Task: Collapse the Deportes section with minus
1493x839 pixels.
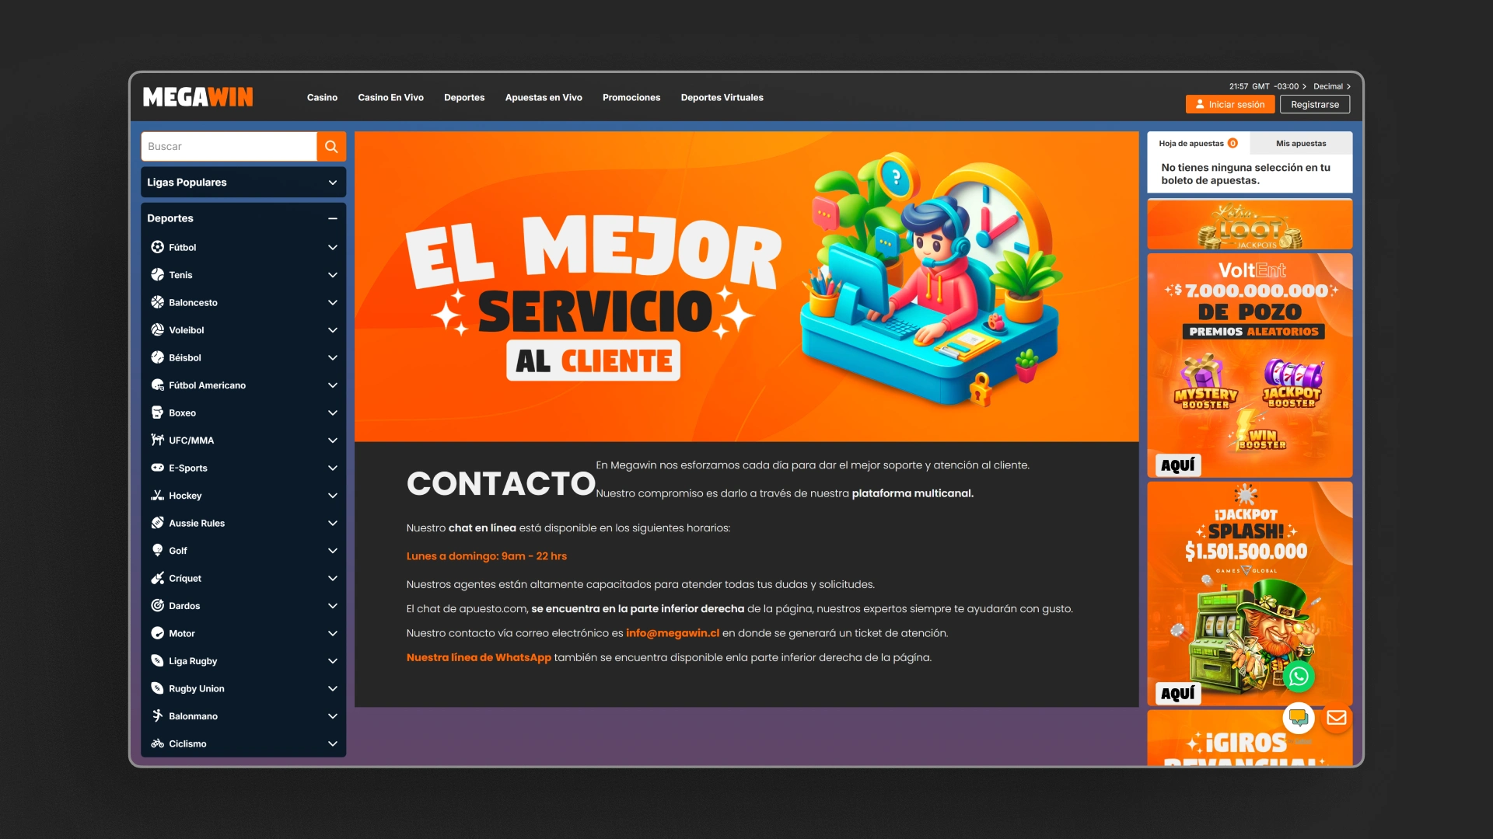Action: point(333,218)
